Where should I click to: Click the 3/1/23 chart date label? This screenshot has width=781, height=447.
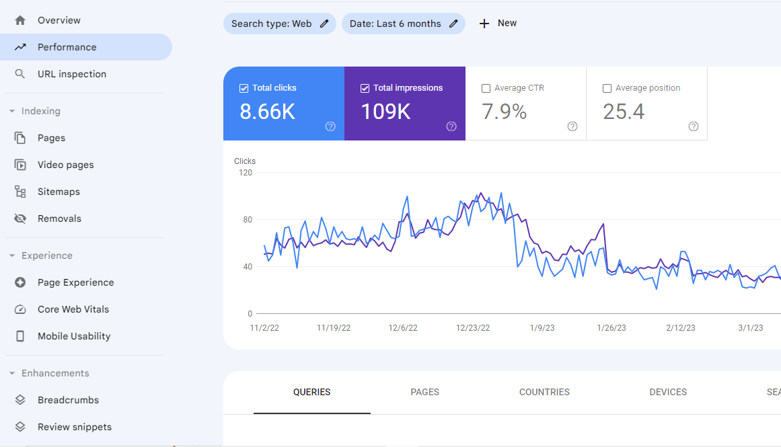[x=750, y=328]
